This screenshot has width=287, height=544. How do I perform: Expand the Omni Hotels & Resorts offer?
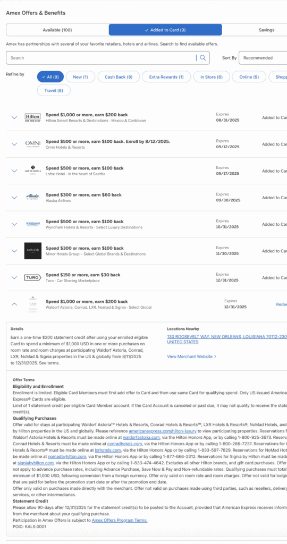(x=14, y=144)
